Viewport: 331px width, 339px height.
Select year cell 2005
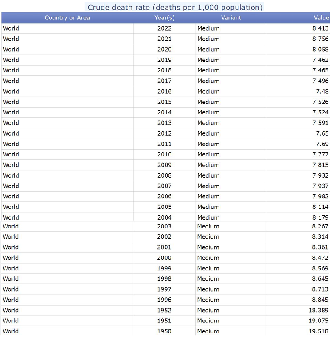point(165,207)
